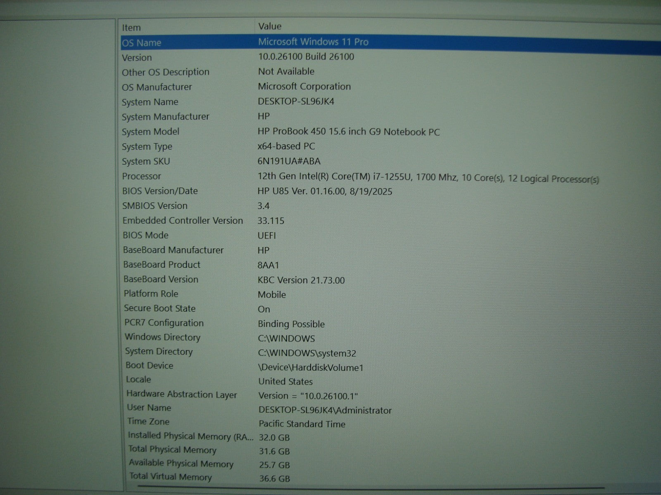
Task: Select the BaseBoard Product row
Action: point(162,264)
